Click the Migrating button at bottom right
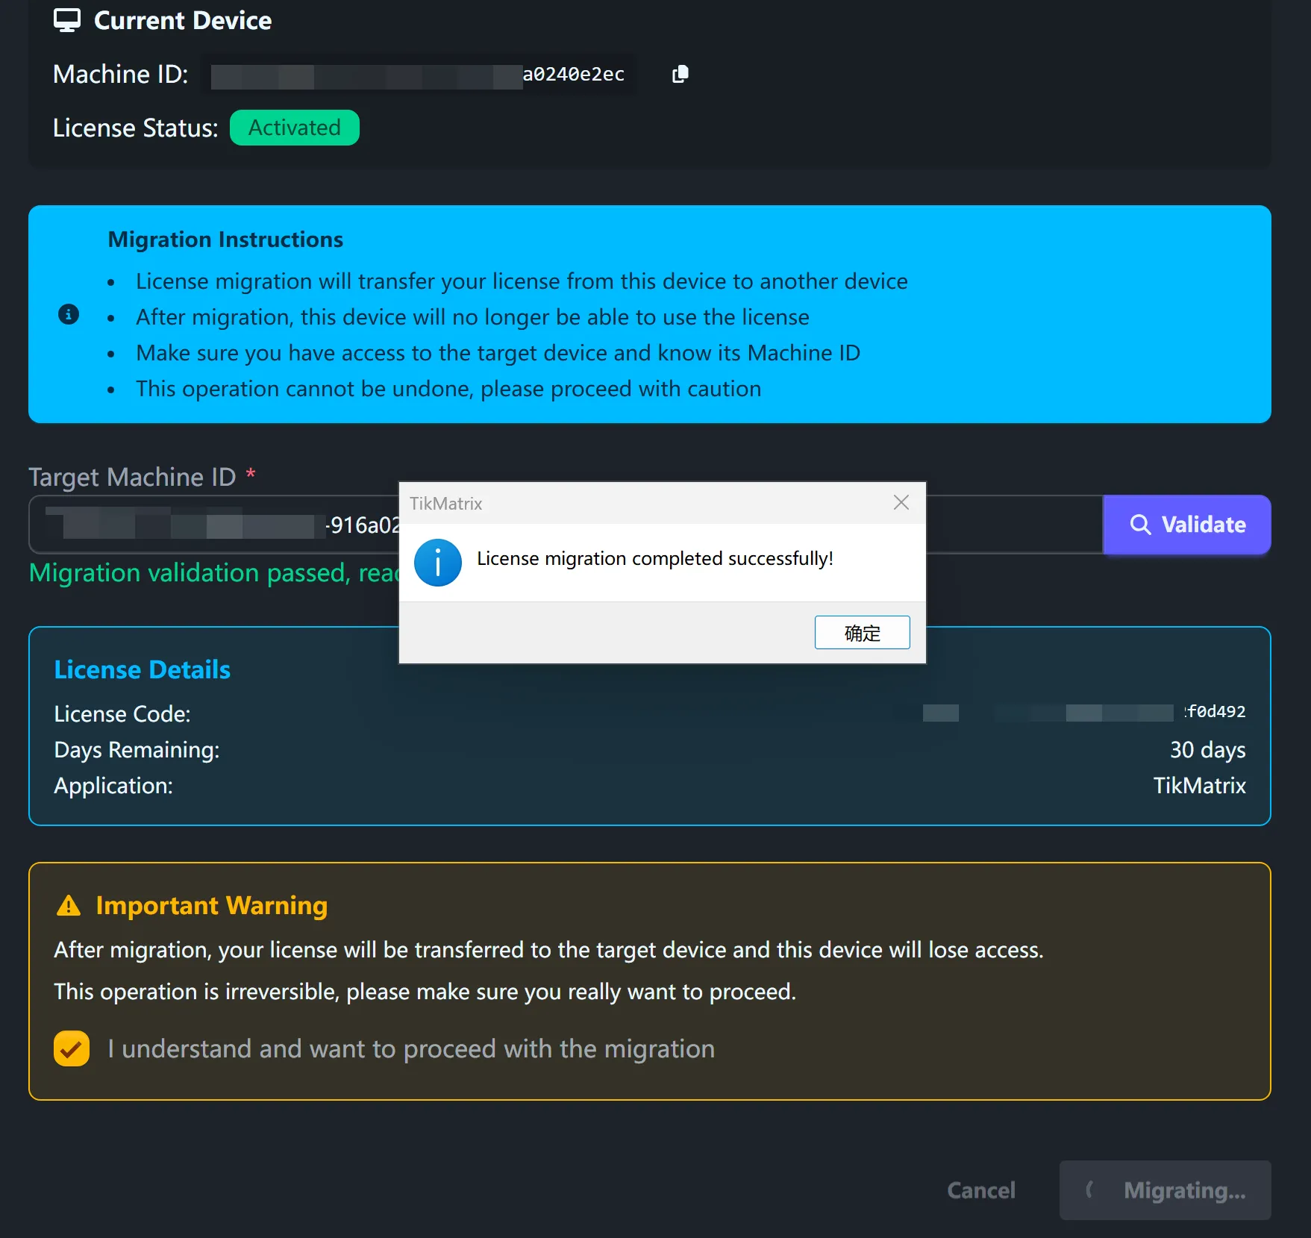1311x1238 pixels. (x=1165, y=1190)
